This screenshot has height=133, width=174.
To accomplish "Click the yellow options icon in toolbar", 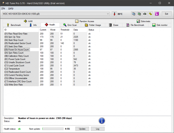I will pos(150,14).
